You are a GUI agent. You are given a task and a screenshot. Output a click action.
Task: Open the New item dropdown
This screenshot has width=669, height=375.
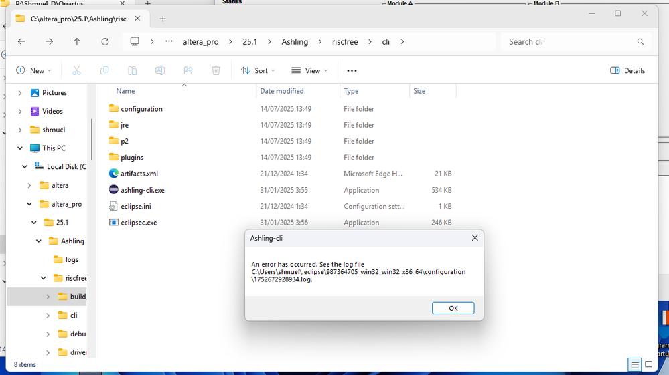coord(33,71)
